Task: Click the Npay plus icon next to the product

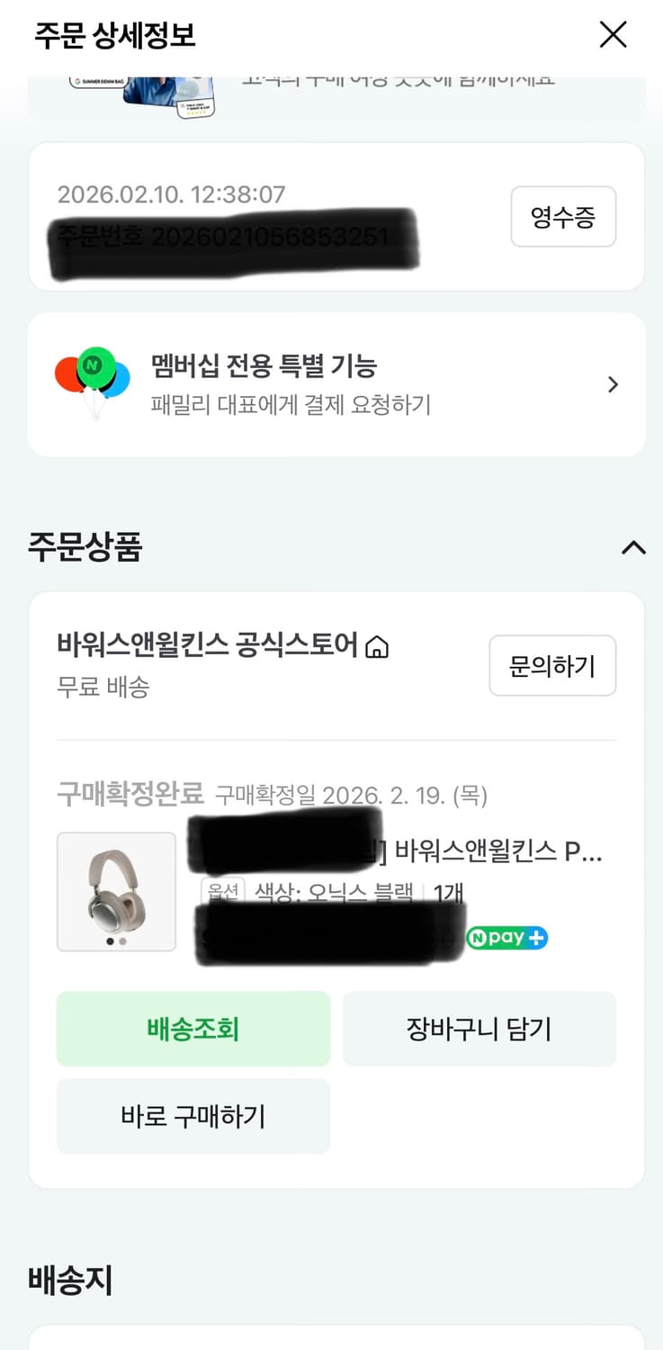Action: tap(507, 938)
